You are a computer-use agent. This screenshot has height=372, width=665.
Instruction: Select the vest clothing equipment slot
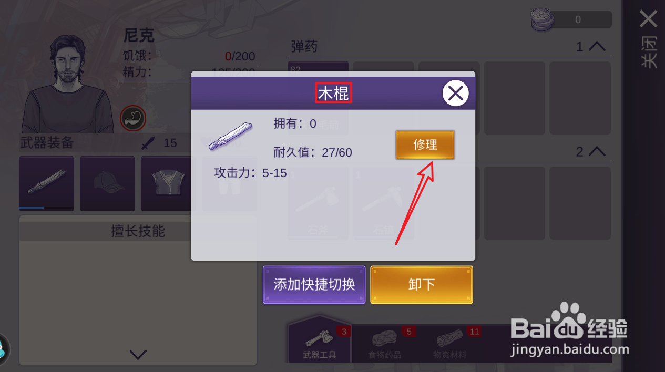(x=168, y=183)
